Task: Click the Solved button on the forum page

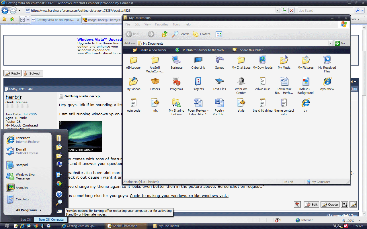Action: pos(33,73)
